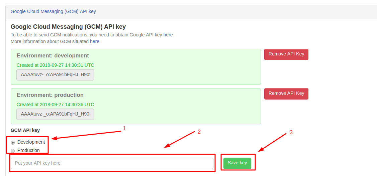Click the production API key value field
The width and height of the screenshot is (377, 176).
point(55,114)
